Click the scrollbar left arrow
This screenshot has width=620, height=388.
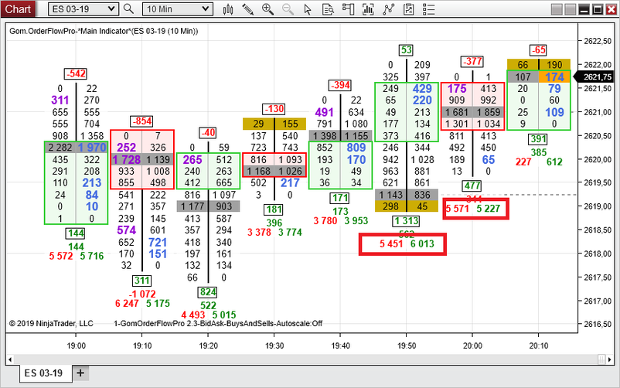(10, 359)
